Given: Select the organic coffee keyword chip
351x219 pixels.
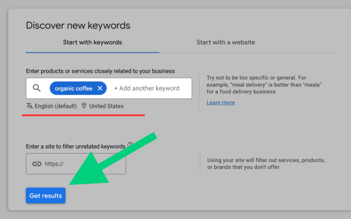Looking at the screenshot, I should click(73, 88).
